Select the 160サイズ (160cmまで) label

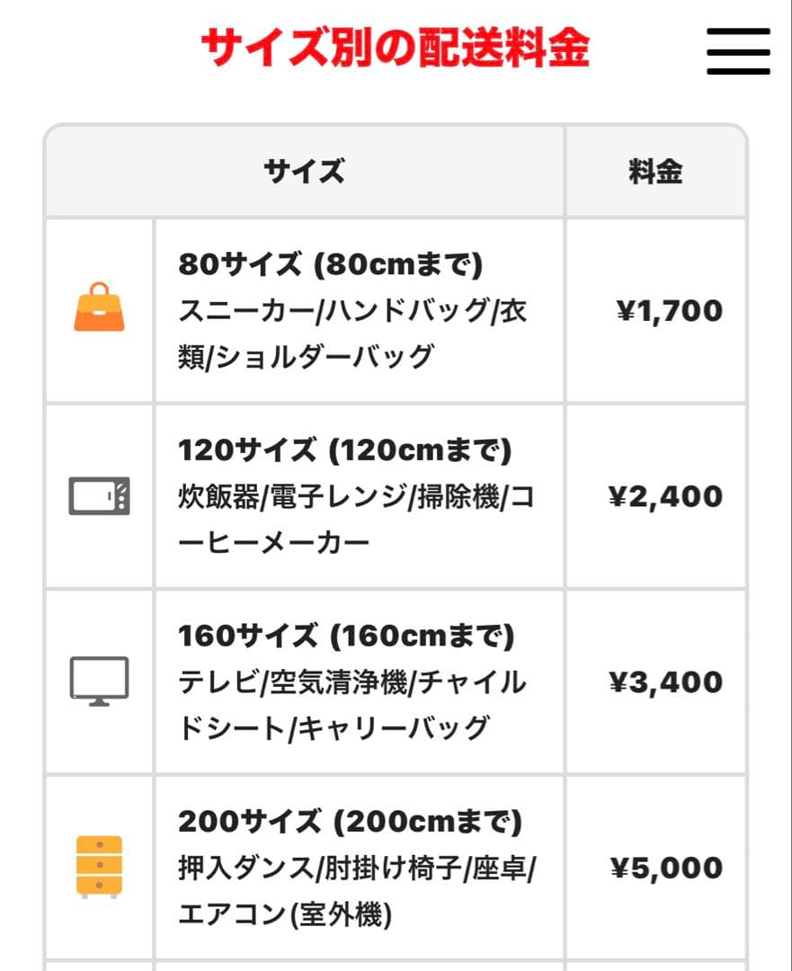[346, 636]
